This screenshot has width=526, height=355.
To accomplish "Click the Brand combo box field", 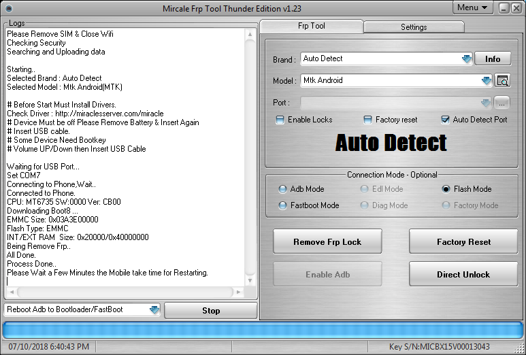I will 386,59.
